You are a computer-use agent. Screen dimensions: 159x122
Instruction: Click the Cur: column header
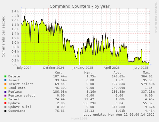[x=59, y=73]
